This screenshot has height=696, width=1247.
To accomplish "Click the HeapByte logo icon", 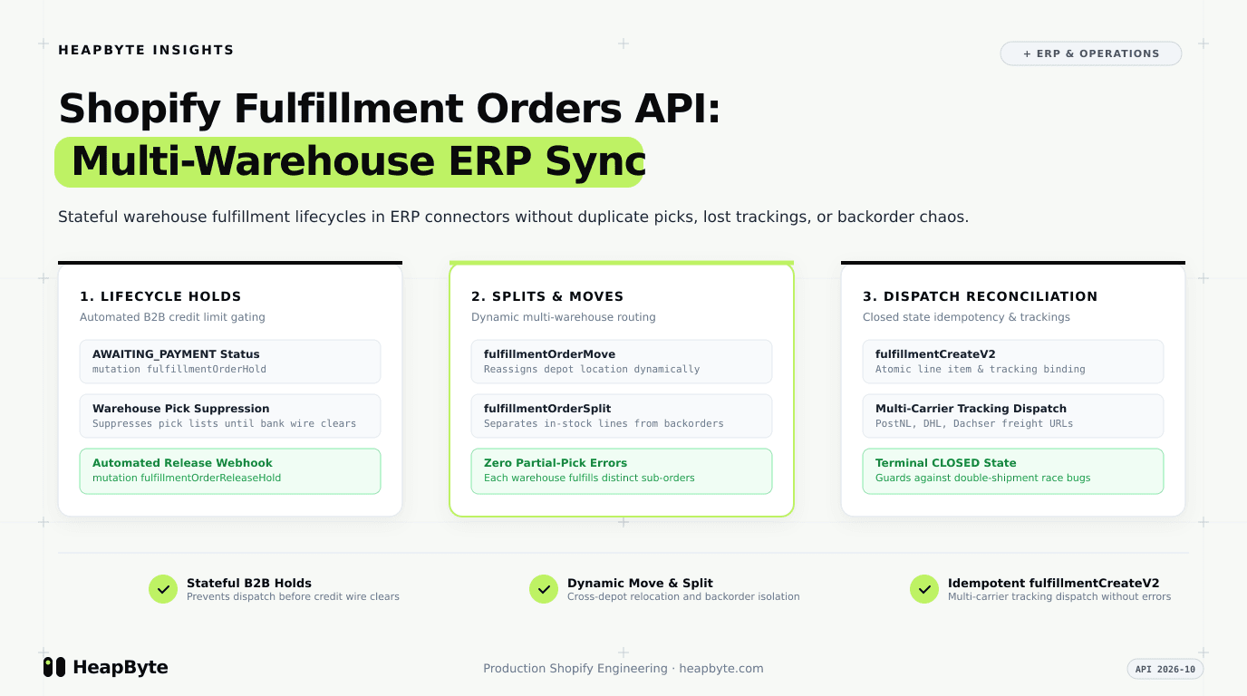I will [54, 667].
